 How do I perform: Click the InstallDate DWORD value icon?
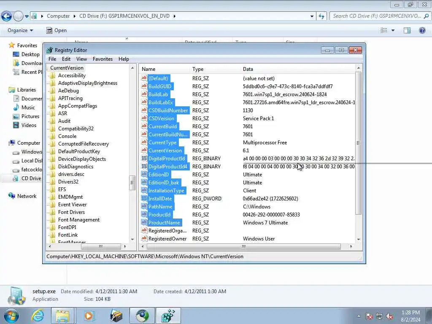pos(144,198)
